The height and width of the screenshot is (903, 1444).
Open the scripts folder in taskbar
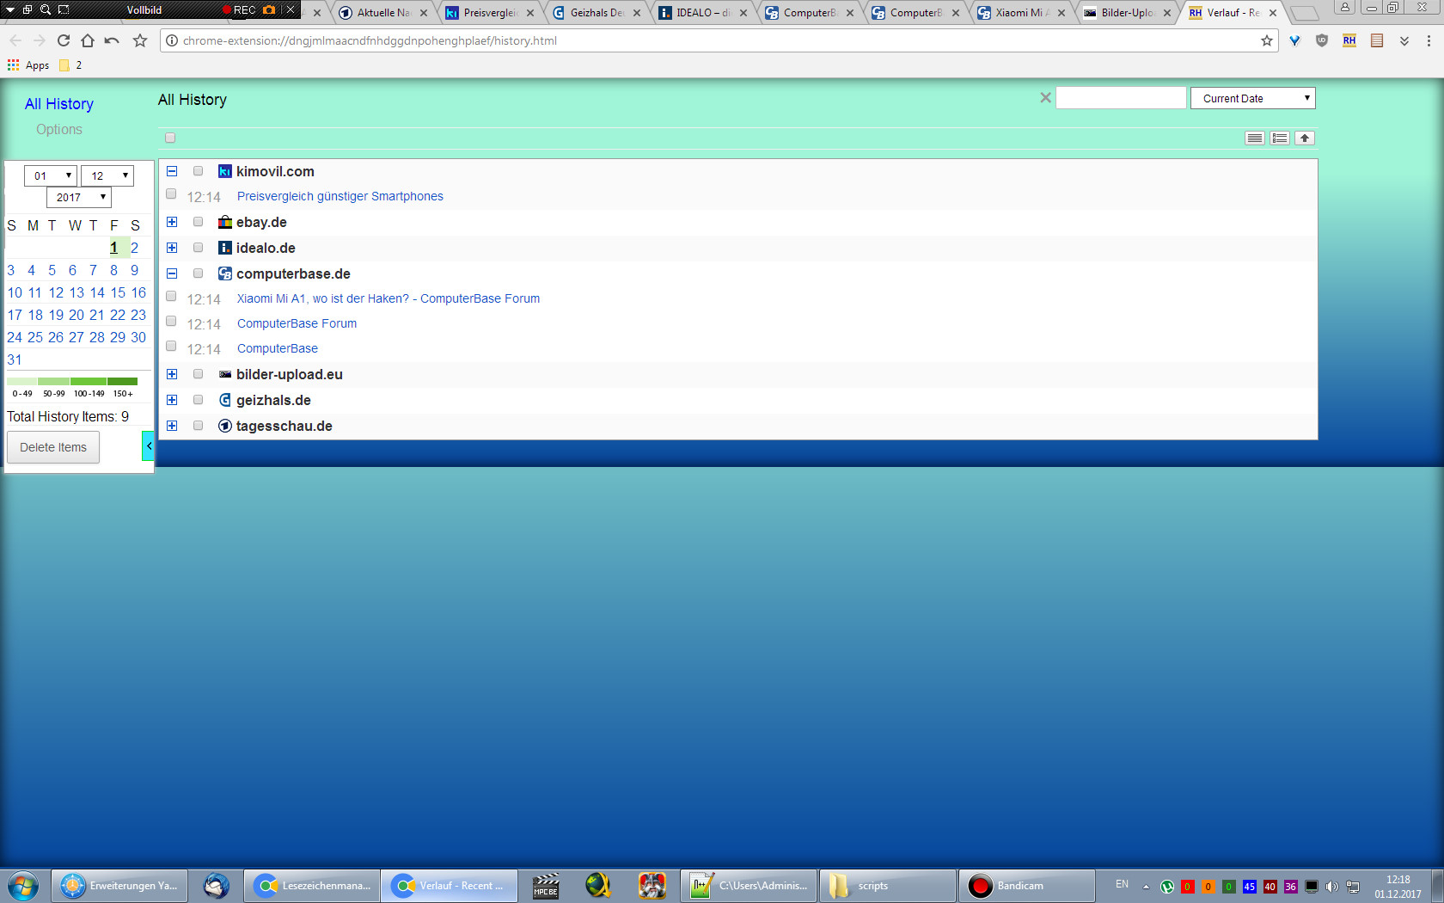(887, 886)
